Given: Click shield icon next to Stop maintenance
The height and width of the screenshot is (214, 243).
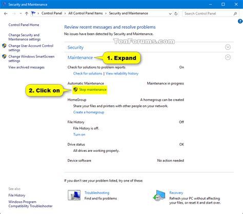Looking at the screenshot, I should pyautogui.click(x=75, y=89).
